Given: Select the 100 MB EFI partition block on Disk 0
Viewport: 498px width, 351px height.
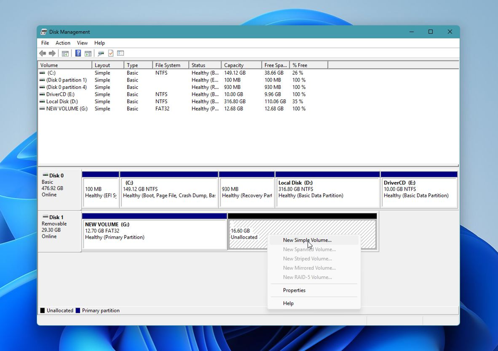Looking at the screenshot, I should click(x=100, y=190).
